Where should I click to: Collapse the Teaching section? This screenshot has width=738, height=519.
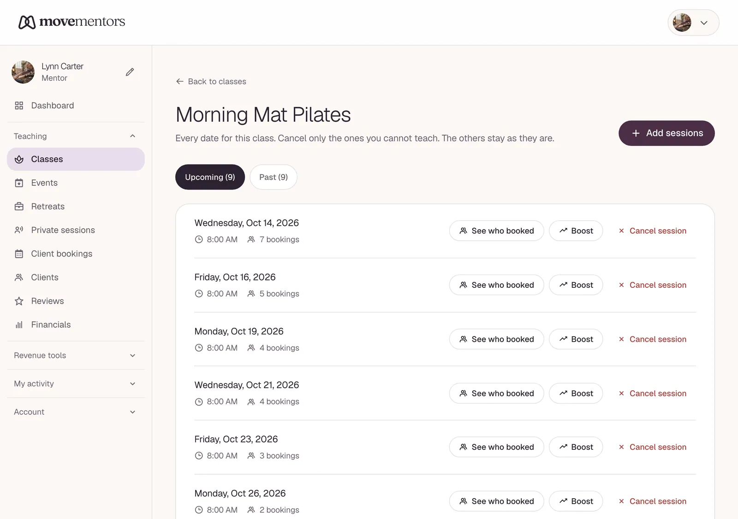point(76,136)
